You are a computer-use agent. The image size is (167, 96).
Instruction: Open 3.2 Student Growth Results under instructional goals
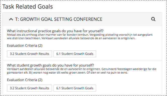point(29,54)
